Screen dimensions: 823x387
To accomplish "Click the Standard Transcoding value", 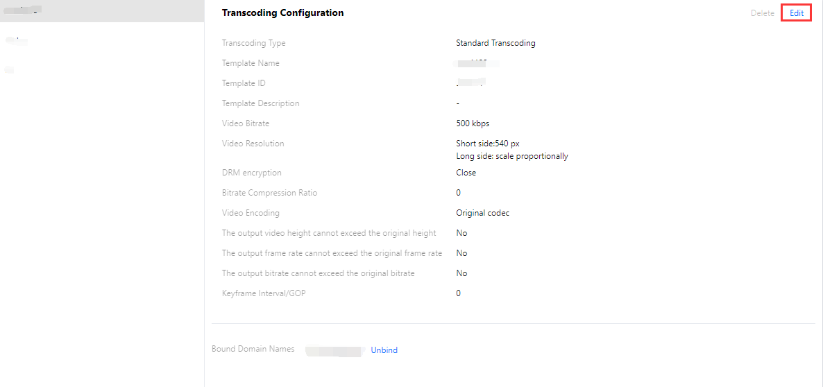I will 495,43.
